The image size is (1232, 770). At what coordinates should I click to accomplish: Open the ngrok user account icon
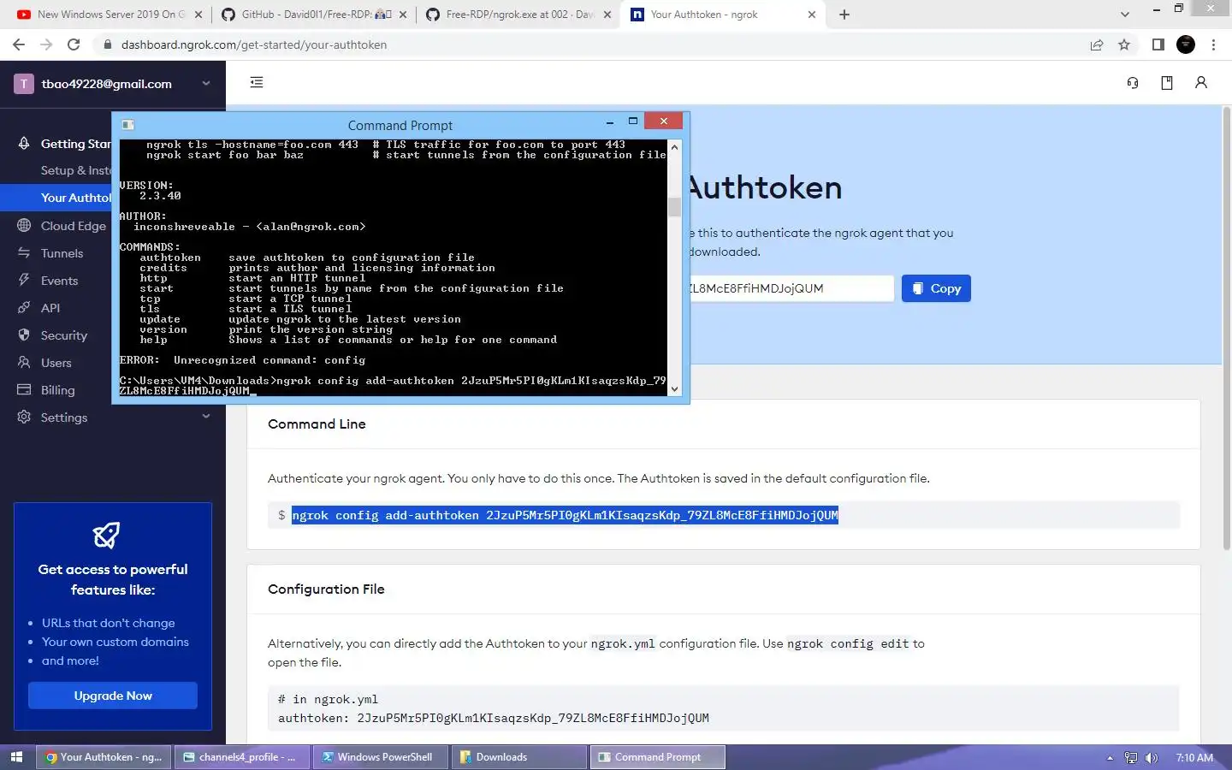(1201, 83)
